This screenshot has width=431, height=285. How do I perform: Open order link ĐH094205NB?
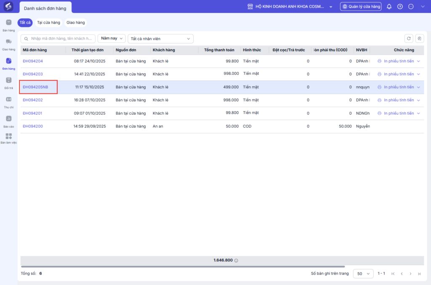point(35,87)
